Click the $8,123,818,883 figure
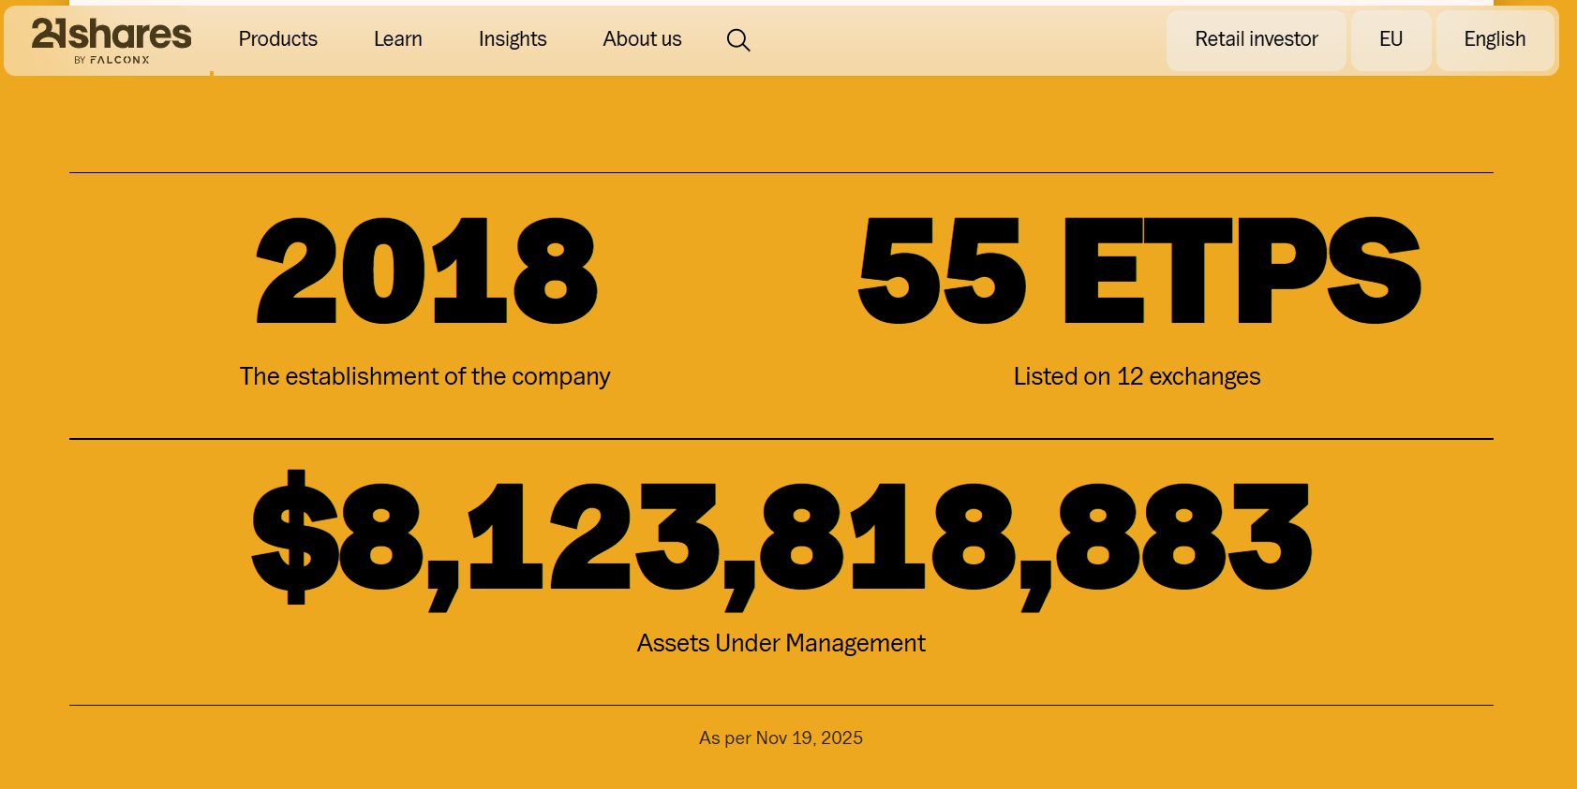Screen dimensions: 1577x789 click(781, 540)
